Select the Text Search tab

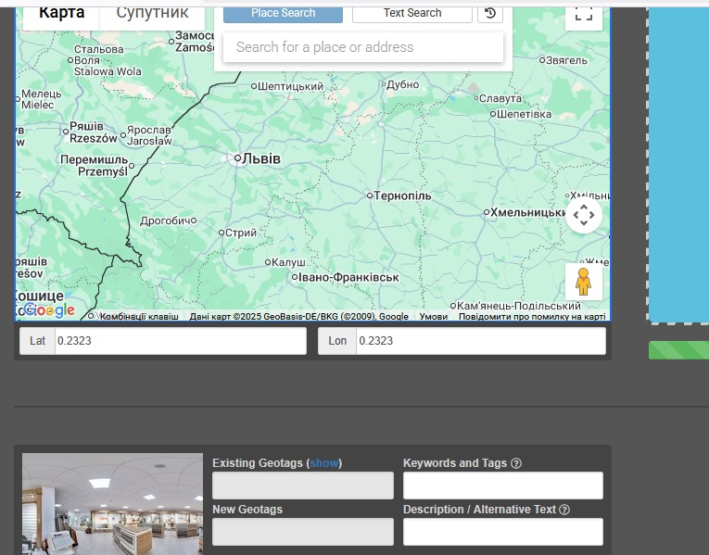(412, 13)
